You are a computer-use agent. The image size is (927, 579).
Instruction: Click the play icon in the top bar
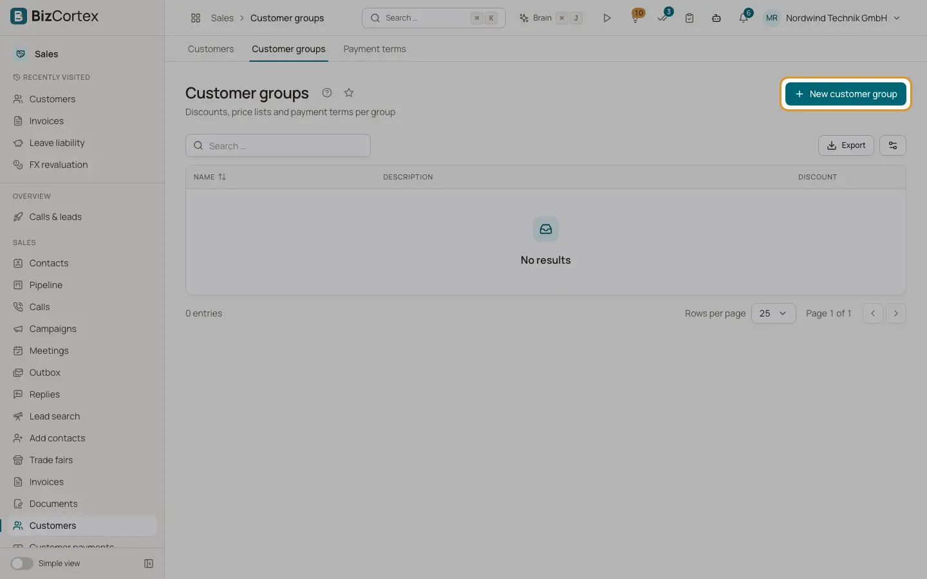pyautogui.click(x=606, y=18)
